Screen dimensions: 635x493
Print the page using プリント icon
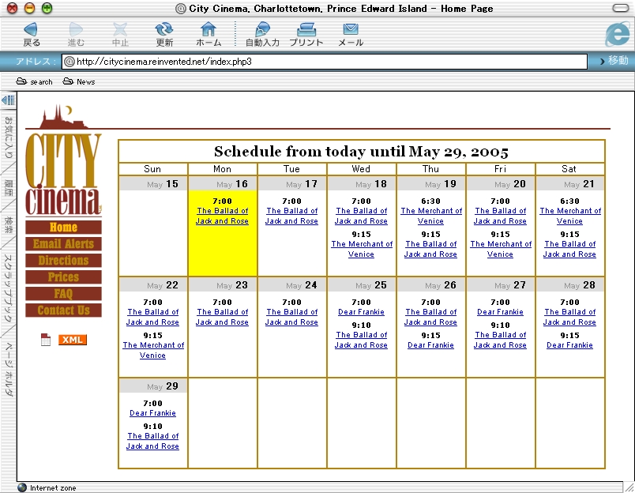(x=306, y=34)
